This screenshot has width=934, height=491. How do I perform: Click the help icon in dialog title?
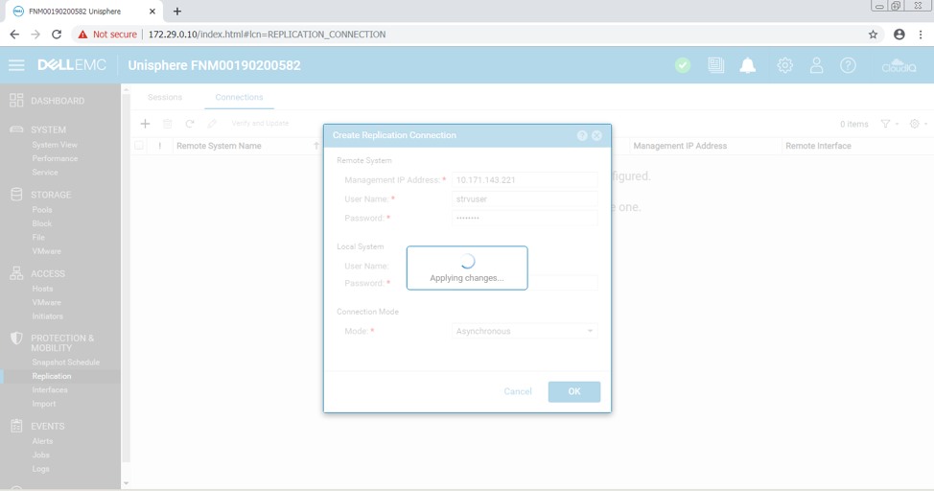pyautogui.click(x=582, y=136)
